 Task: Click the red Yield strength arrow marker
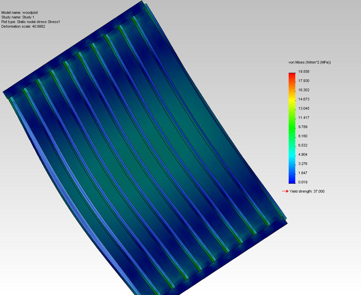pyautogui.click(x=285, y=191)
